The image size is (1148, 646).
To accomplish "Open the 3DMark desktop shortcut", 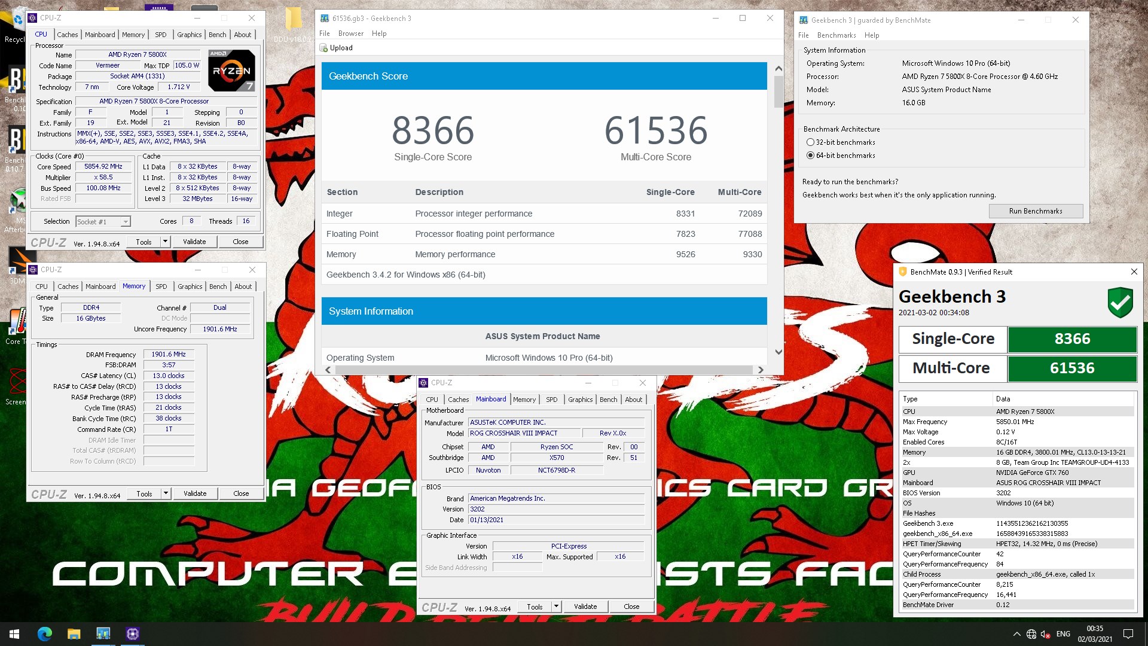I will pos(18,266).
